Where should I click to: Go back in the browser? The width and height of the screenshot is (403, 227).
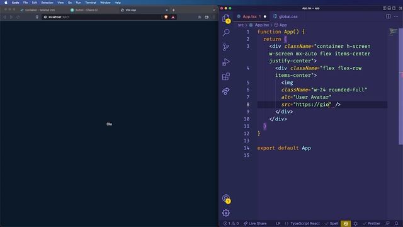pyautogui.click(x=4, y=17)
